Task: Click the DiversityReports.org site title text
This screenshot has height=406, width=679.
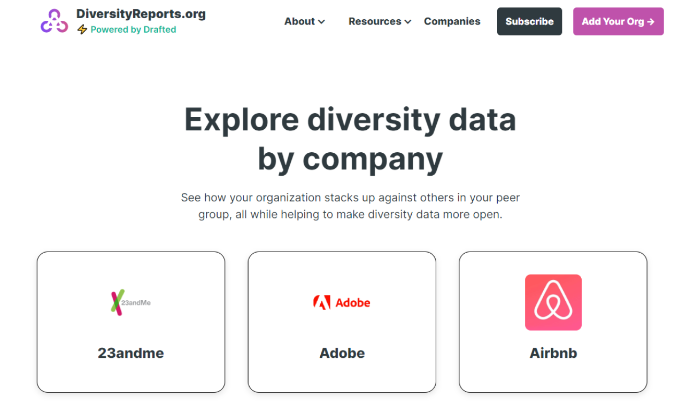Action: point(141,14)
